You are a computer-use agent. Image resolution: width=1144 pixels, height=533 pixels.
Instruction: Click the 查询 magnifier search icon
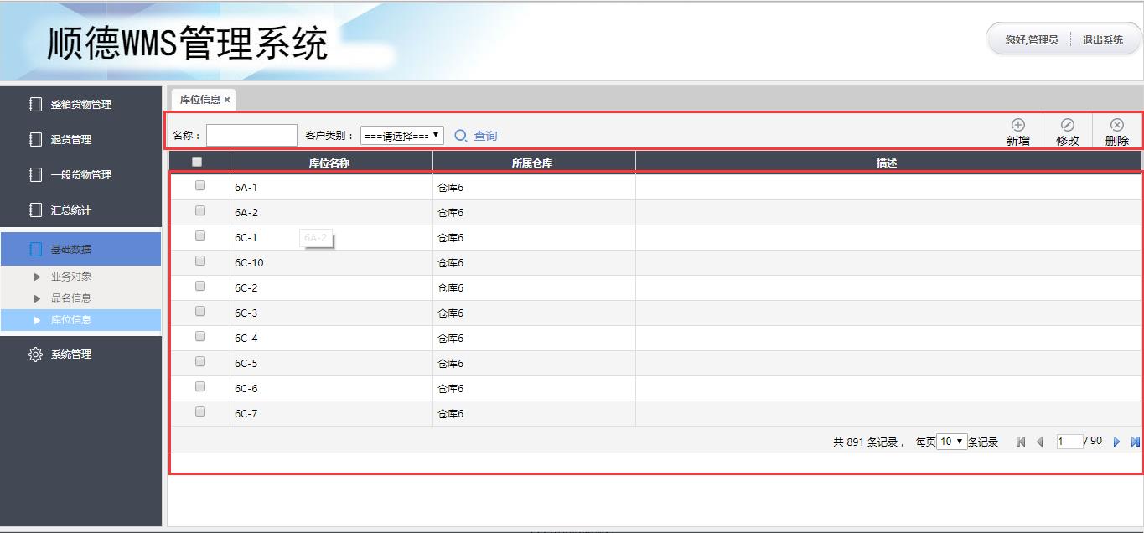[461, 136]
